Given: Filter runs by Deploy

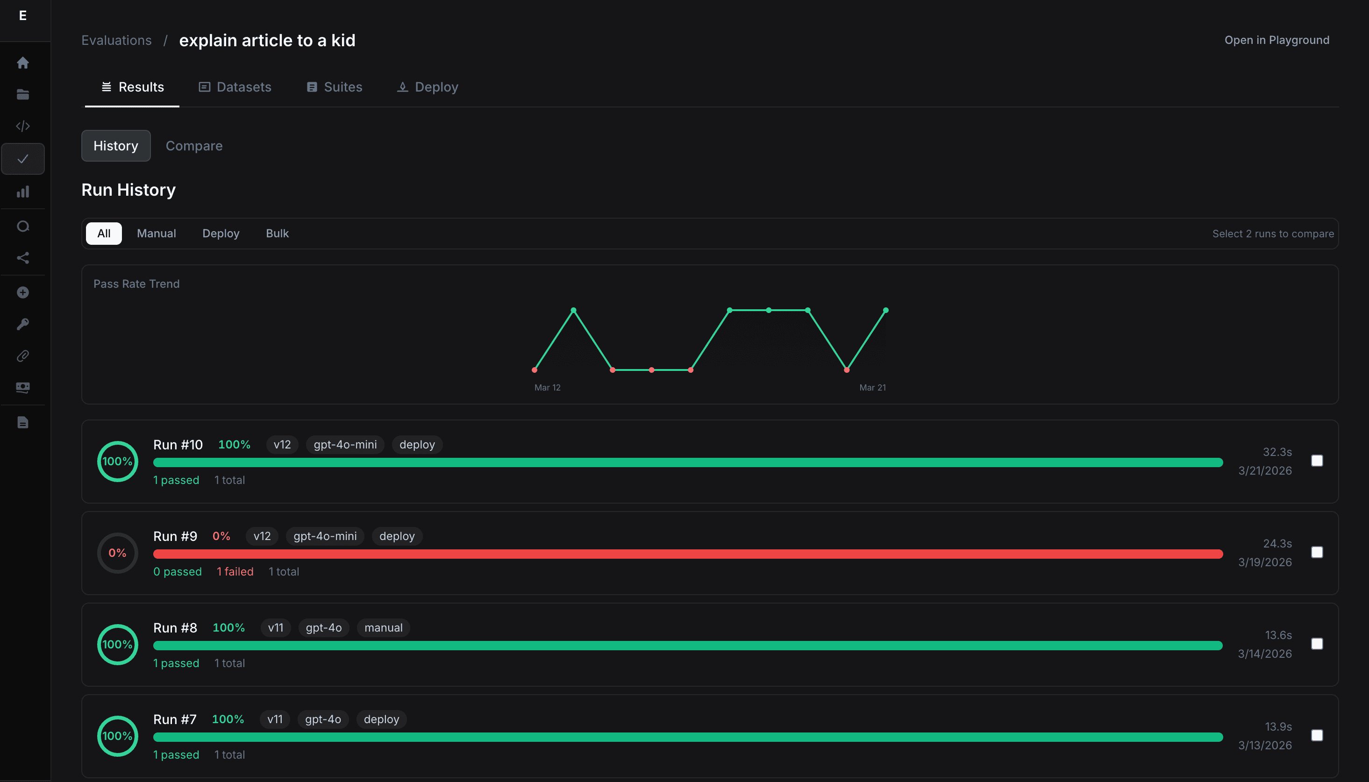Looking at the screenshot, I should click(221, 233).
